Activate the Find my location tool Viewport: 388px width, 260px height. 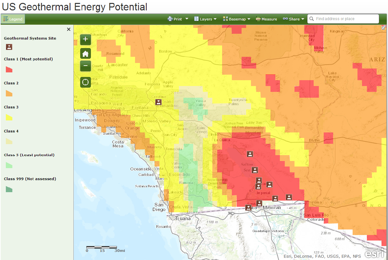point(85,82)
